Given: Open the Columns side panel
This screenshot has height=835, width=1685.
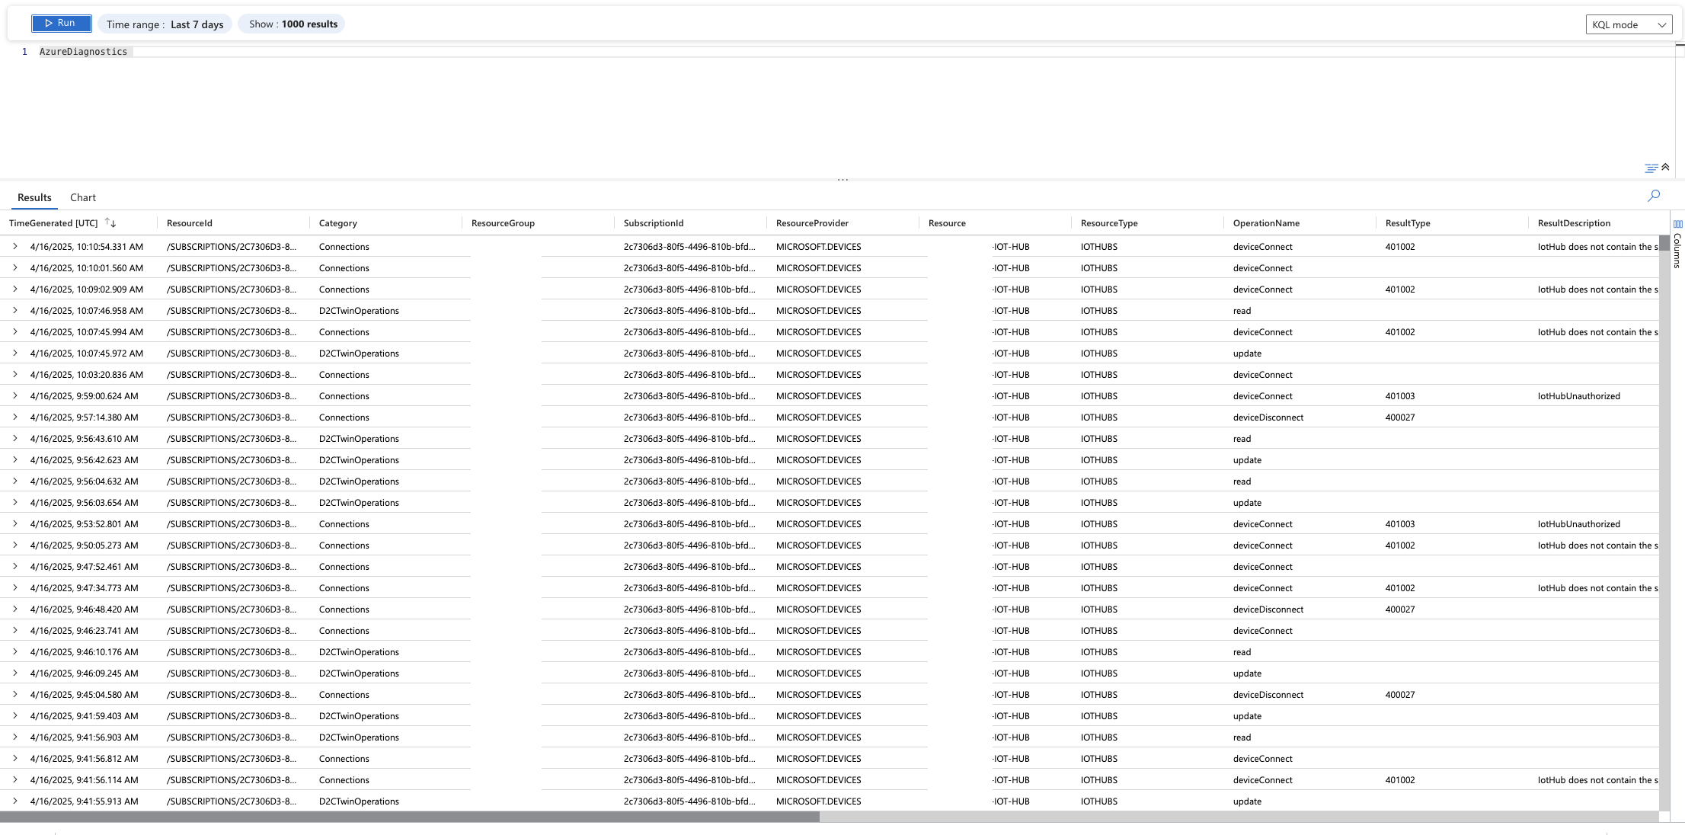Looking at the screenshot, I should point(1677,244).
